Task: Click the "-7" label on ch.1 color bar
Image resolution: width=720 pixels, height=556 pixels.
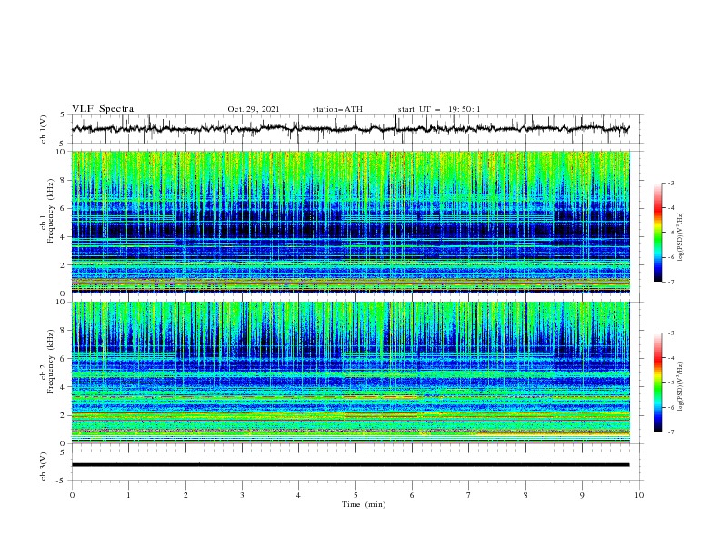Action: [670, 282]
